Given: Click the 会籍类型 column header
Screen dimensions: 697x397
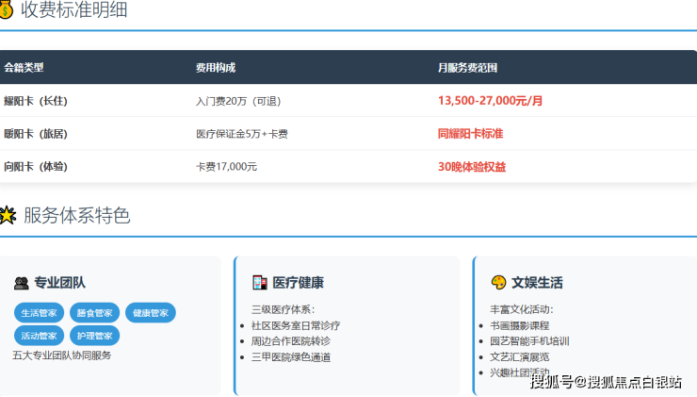Looking at the screenshot, I should tap(24, 68).
